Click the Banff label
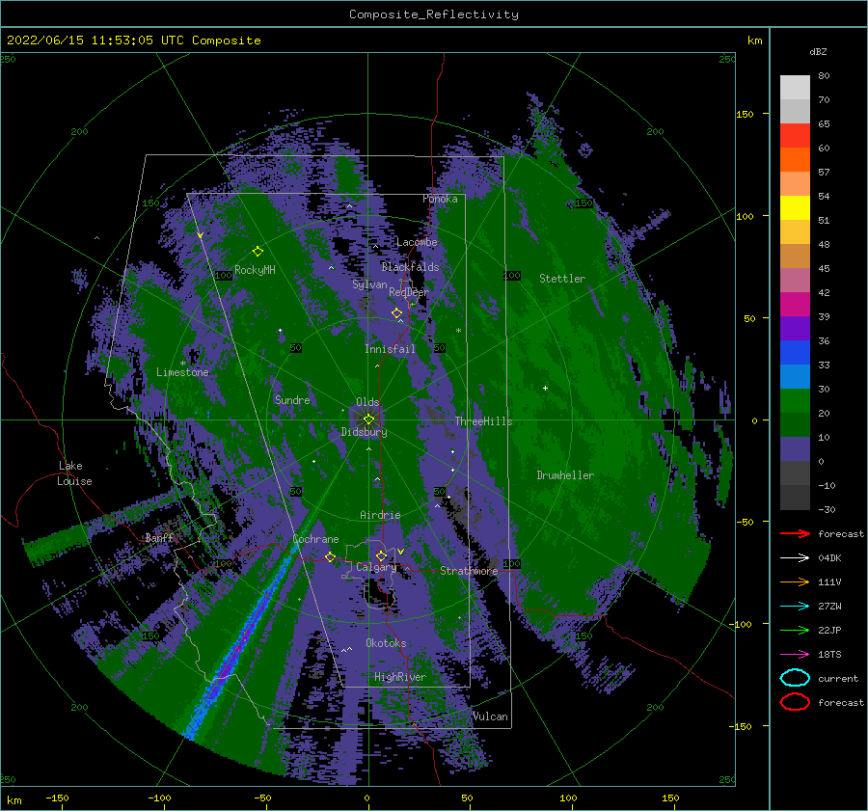This screenshot has width=868, height=811. tap(159, 537)
